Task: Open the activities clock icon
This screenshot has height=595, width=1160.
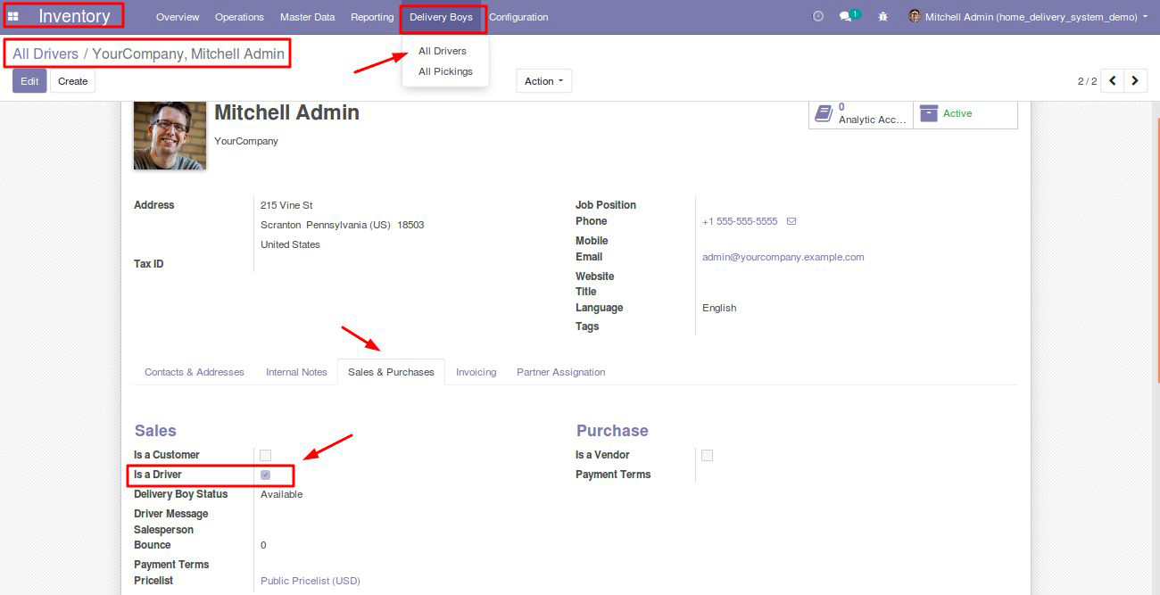Action: click(x=818, y=17)
